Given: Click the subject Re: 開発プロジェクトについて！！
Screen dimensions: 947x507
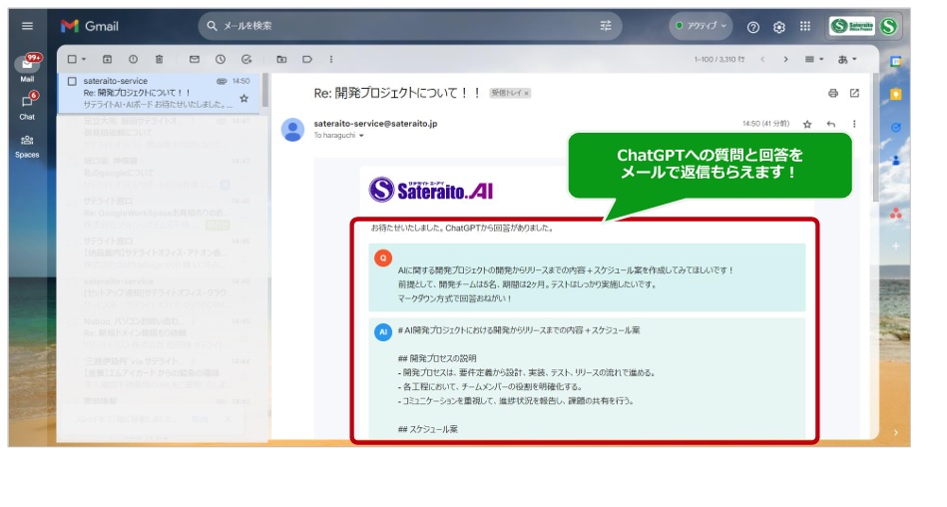Looking at the screenshot, I should (x=397, y=93).
